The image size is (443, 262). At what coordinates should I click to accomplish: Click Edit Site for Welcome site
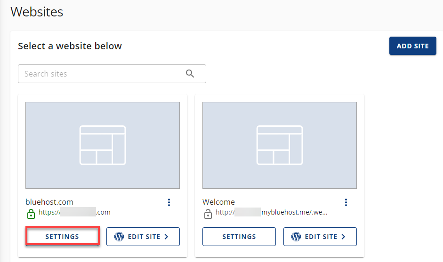coord(320,237)
